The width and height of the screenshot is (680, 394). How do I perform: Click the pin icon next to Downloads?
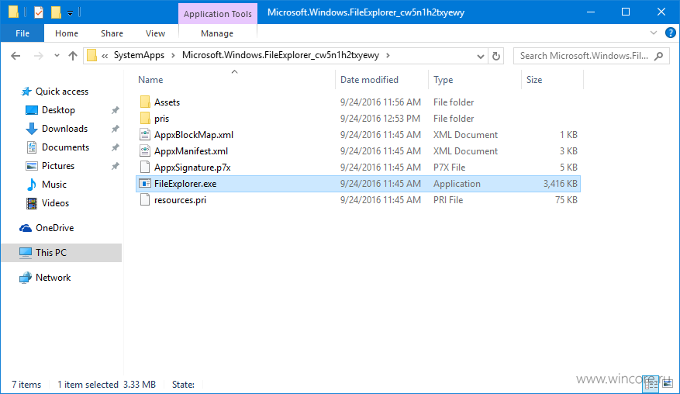click(115, 129)
